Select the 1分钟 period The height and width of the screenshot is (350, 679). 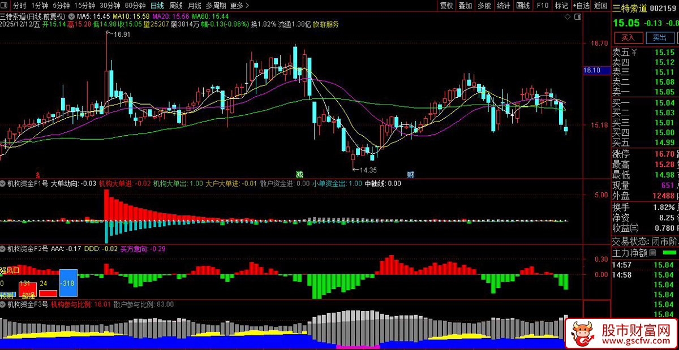pyautogui.click(x=41, y=6)
